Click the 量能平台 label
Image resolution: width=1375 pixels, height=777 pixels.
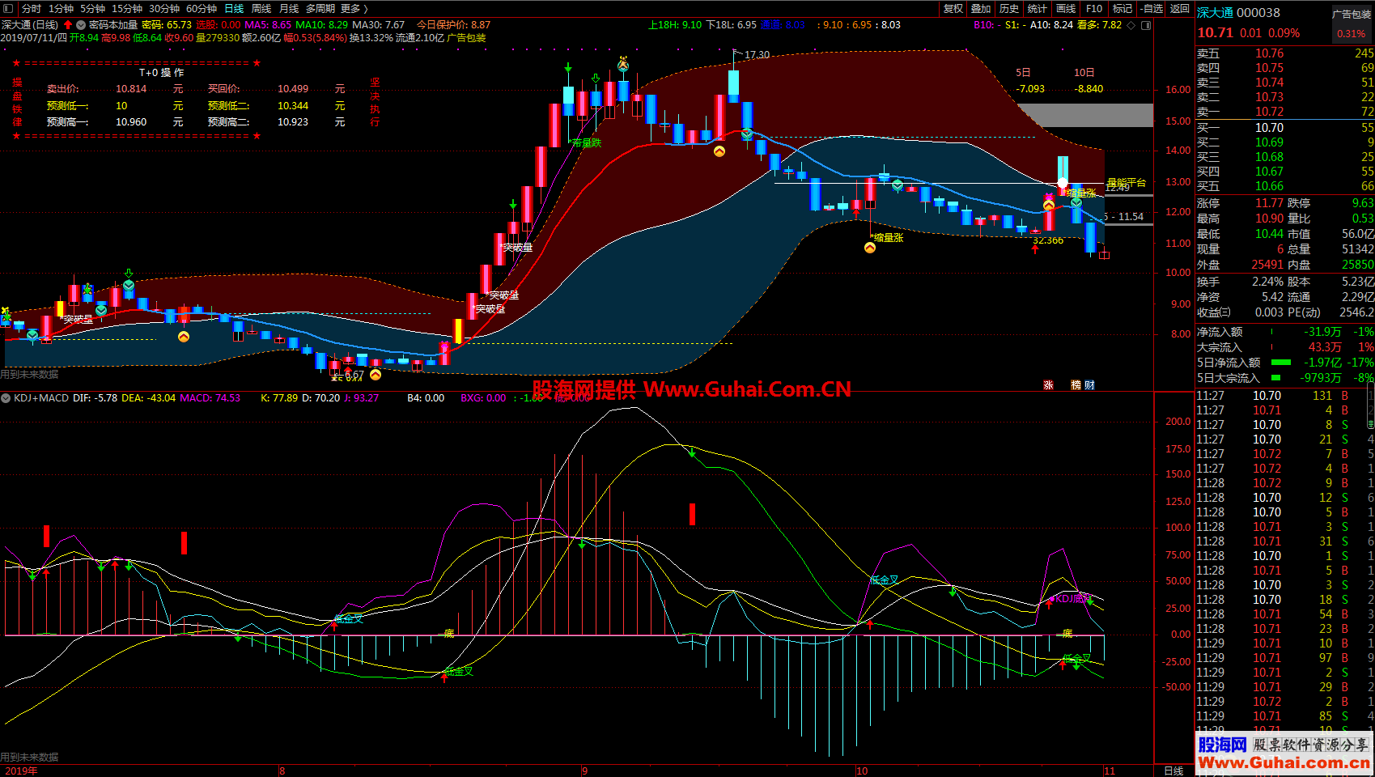tap(1127, 183)
